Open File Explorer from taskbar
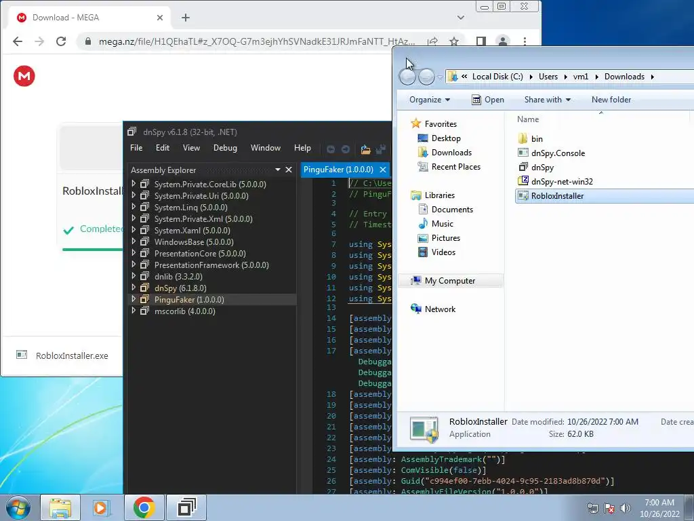The height and width of the screenshot is (521, 694). [60, 507]
